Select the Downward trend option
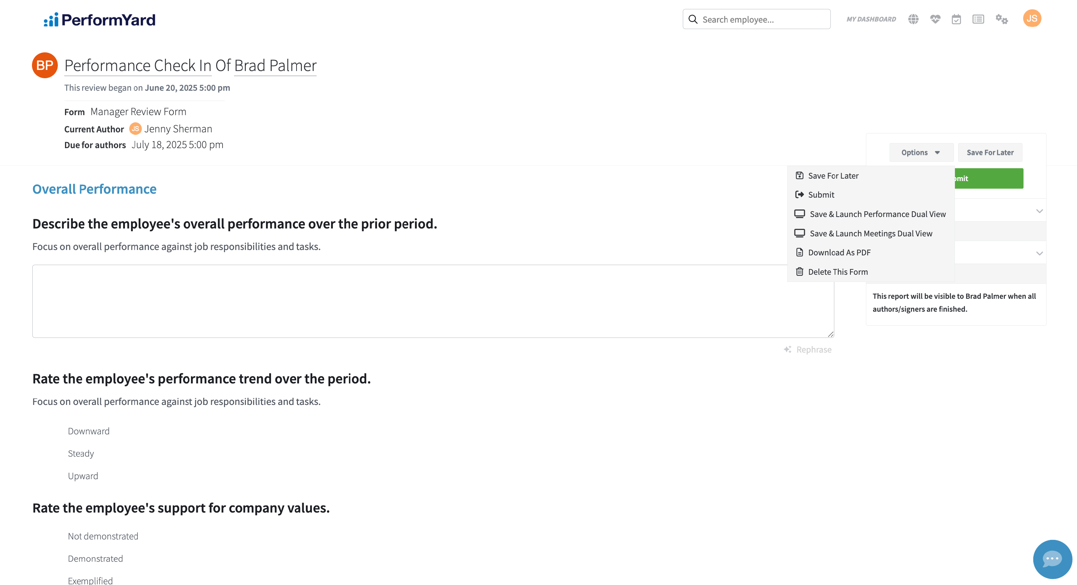The width and height of the screenshot is (1077, 585). 89,431
